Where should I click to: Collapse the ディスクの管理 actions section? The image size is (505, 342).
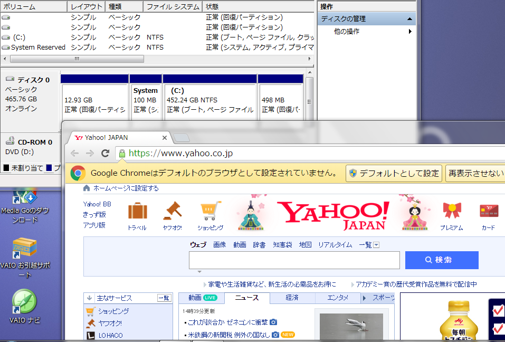tap(409, 19)
